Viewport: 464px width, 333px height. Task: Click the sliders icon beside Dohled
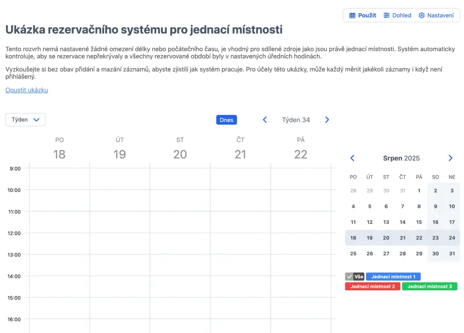coord(387,15)
